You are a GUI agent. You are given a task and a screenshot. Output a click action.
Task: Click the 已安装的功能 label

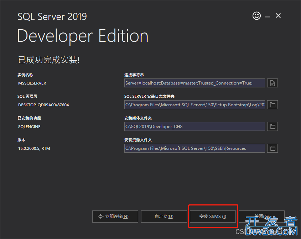[x=29, y=118]
